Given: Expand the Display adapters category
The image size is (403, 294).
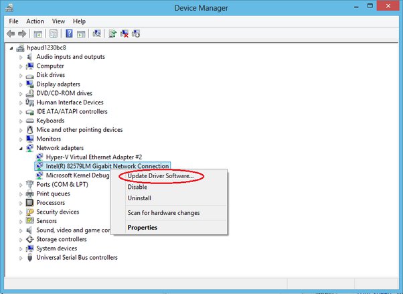Looking at the screenshot, I should [x=21, y=84].
